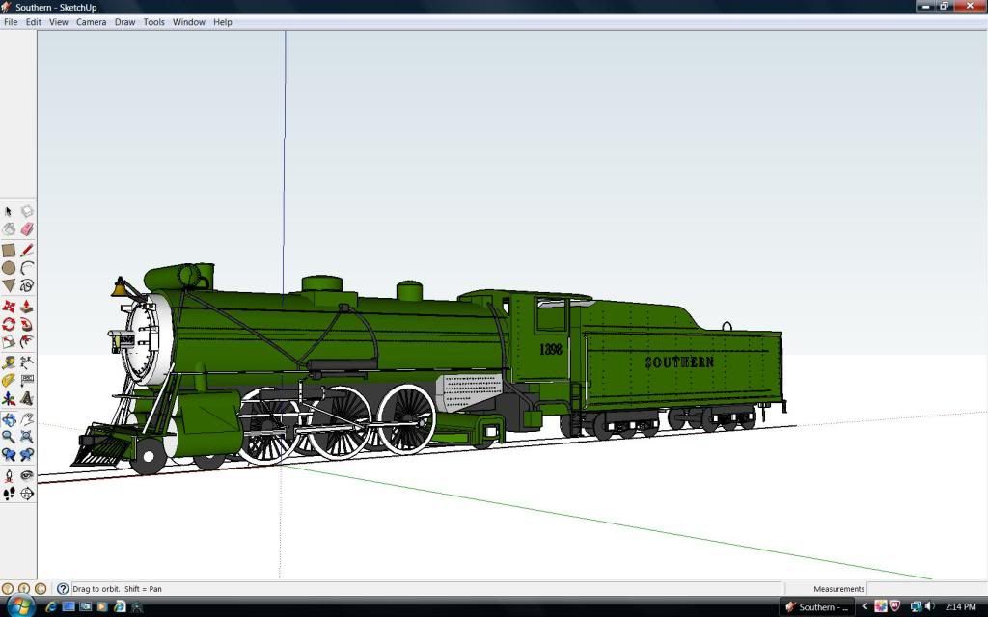Pick the pink Eraser tool

tap(26, 229)
